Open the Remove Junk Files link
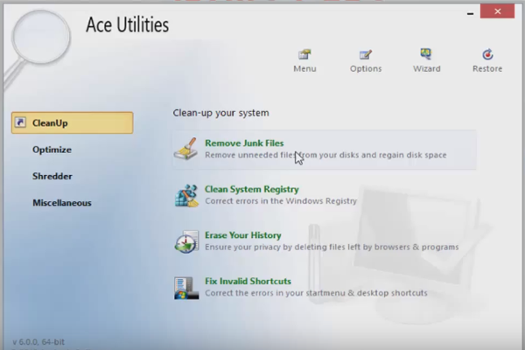Image resolution: width=525 pixels, height=350 pixels. [244, 143]
